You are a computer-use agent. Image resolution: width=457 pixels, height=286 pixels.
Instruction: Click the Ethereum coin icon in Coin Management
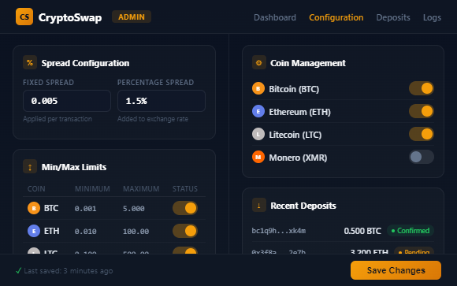click(x=258, y=111)
